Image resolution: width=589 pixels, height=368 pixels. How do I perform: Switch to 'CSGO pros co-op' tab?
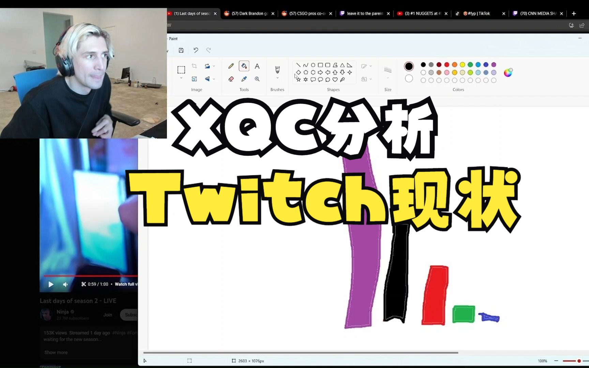[307, 14]
